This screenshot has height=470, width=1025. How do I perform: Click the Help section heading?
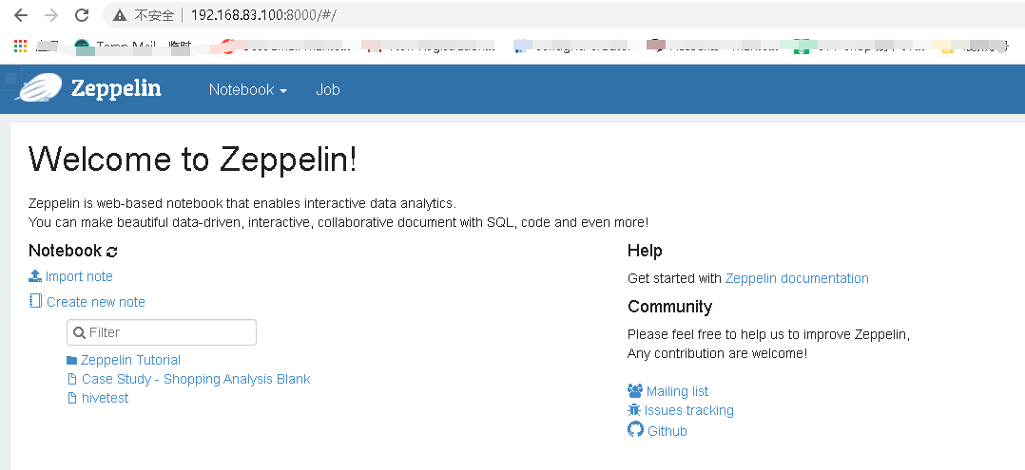pos(645,251)
